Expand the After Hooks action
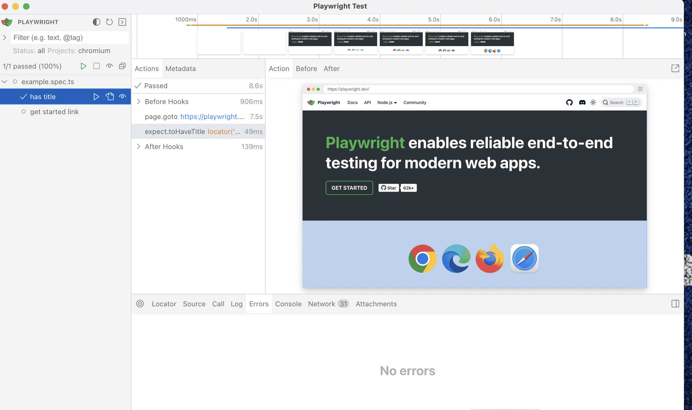Screen dimensions: 692x410 (138, 146)
